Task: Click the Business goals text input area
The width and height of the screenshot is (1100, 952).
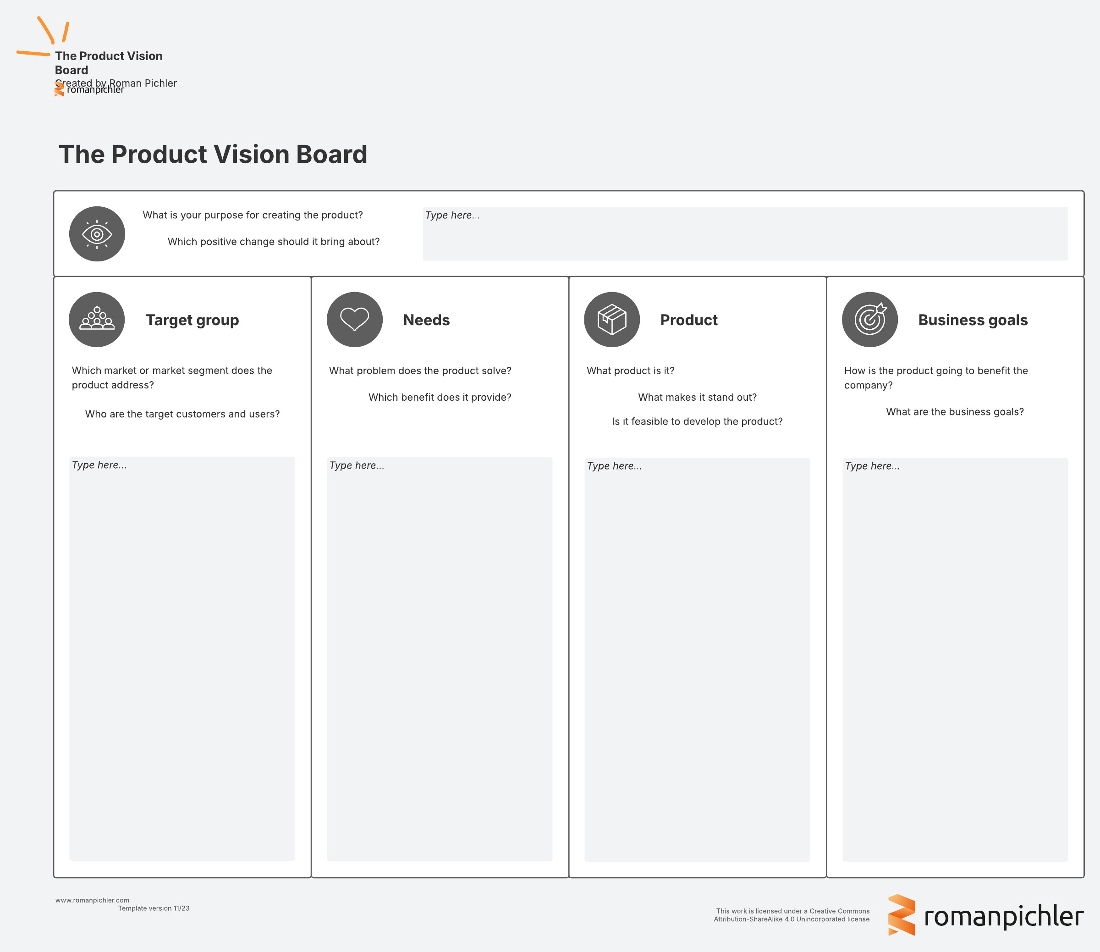Action: point(955,659)
